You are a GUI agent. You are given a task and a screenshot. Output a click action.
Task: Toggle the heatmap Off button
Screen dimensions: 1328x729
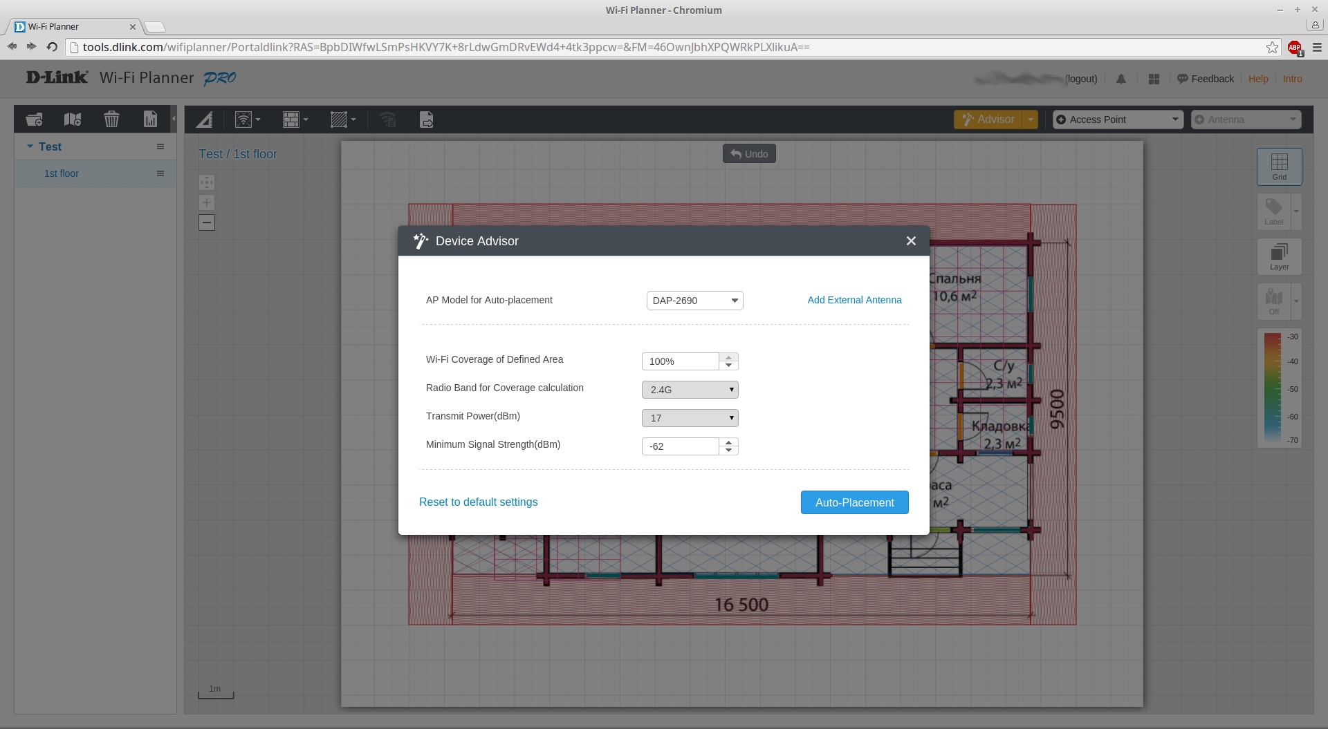click(1273, 301)
